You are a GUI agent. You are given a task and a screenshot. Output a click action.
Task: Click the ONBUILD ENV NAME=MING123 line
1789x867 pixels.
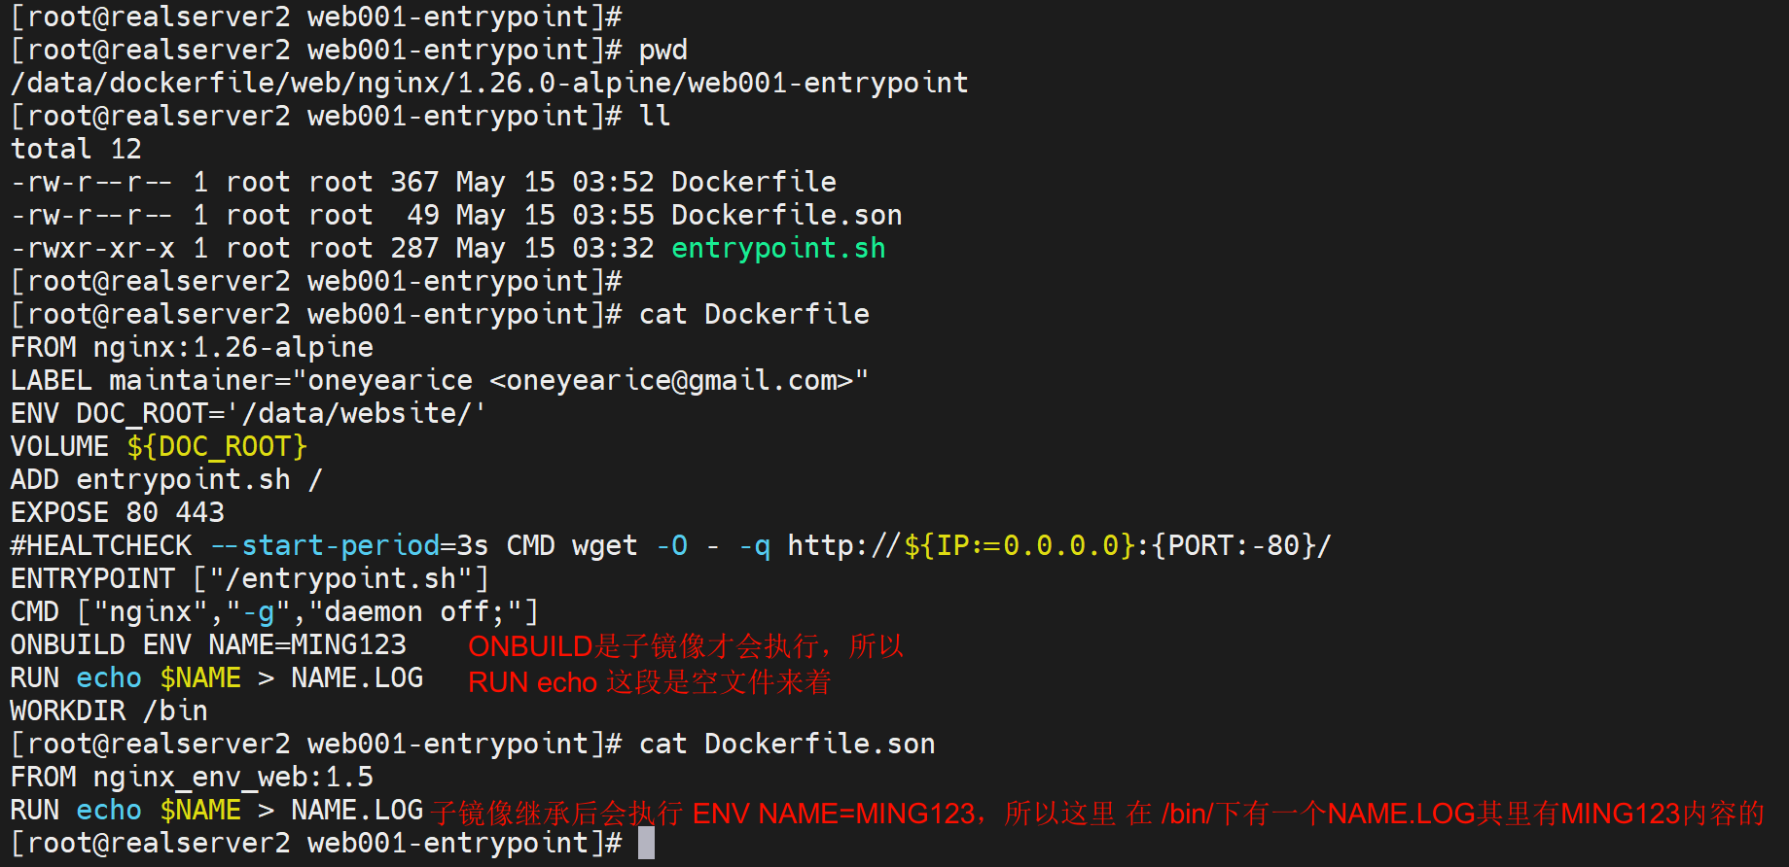click(x=208, y=644)
